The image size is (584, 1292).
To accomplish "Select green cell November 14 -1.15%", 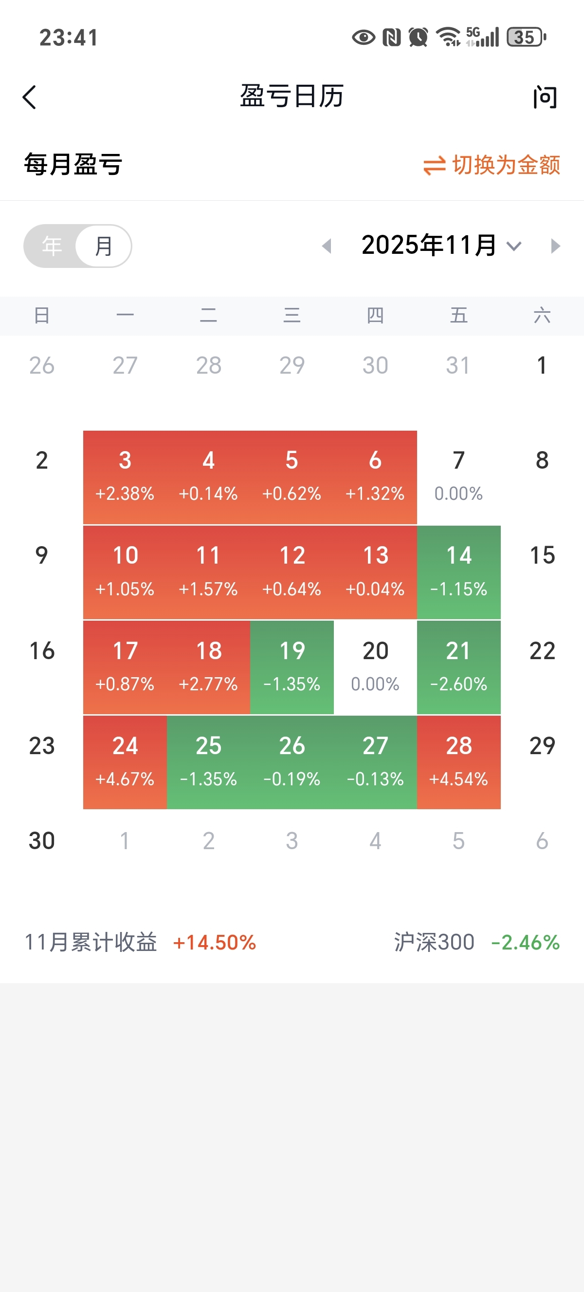I will click(x=458, y=572).
